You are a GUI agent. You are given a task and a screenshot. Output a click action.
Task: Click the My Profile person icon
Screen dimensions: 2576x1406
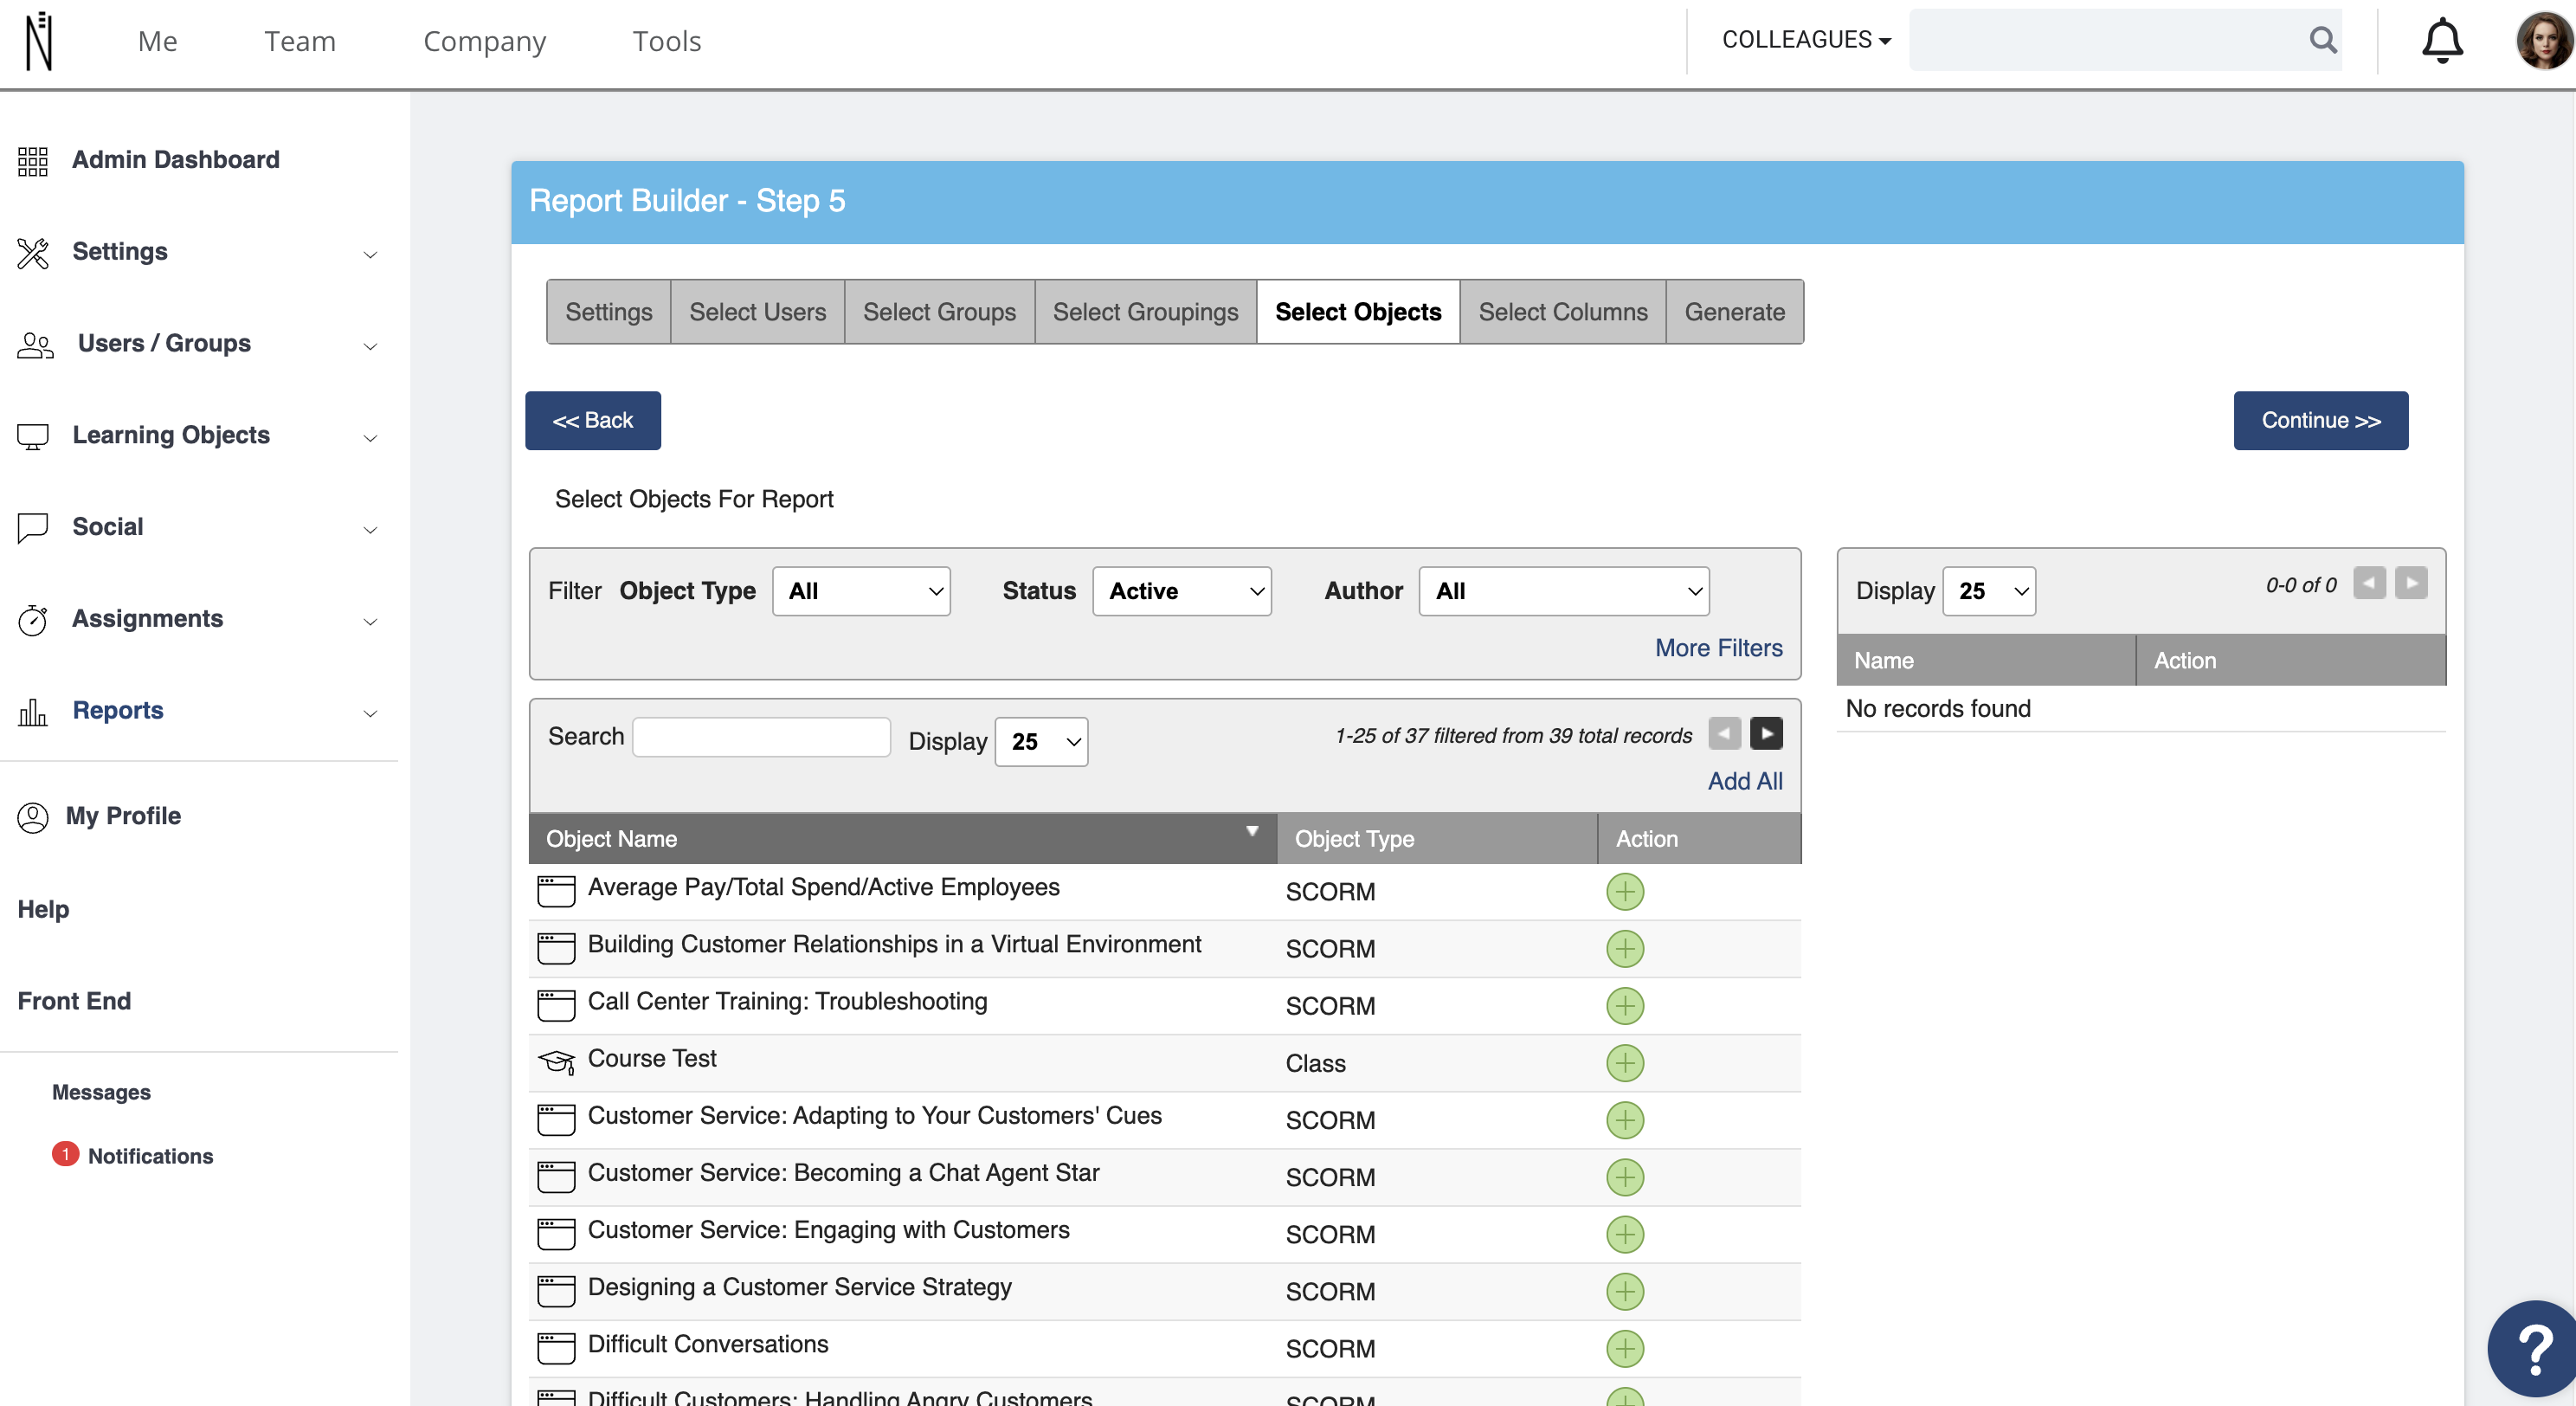[33, 817]
